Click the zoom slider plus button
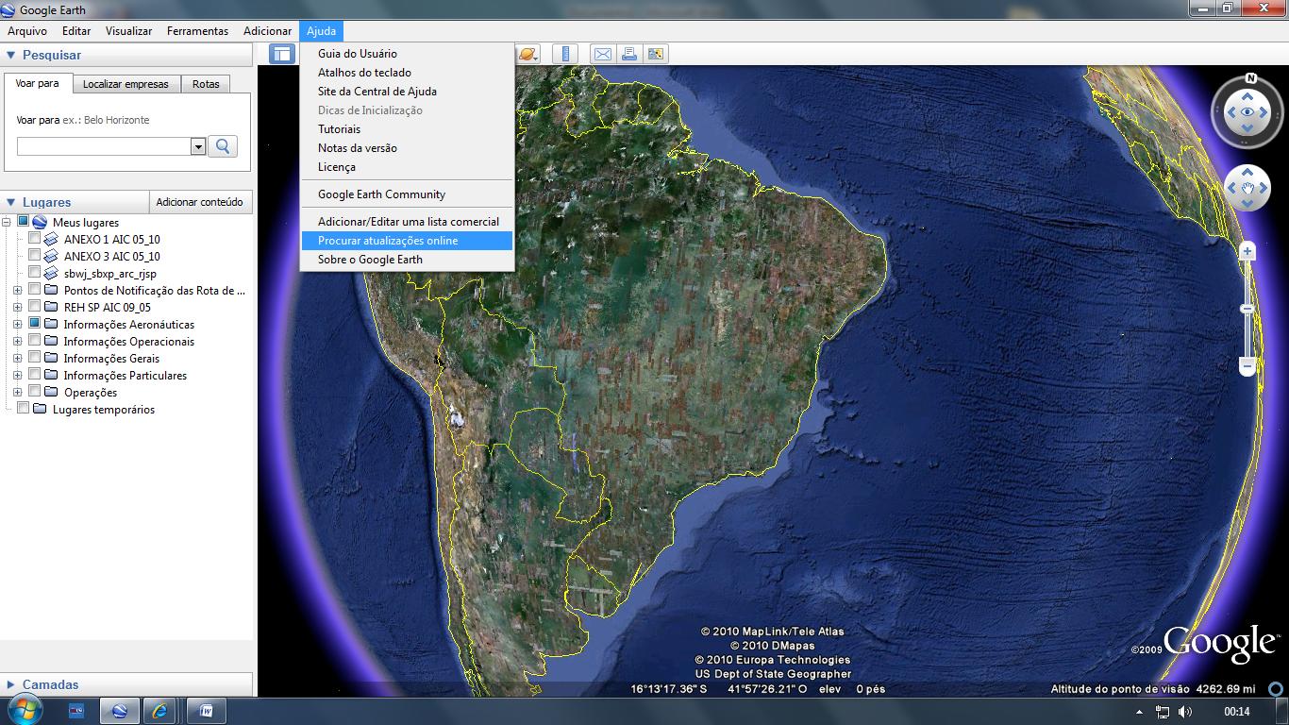This screenshot has width=1289, height=725. click(1247, 251)
